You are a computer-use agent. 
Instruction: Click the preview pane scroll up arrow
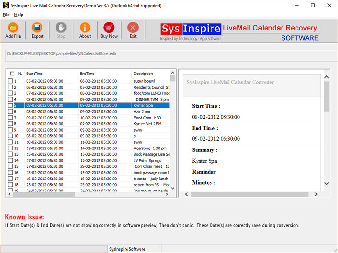[x=327, y=77]
